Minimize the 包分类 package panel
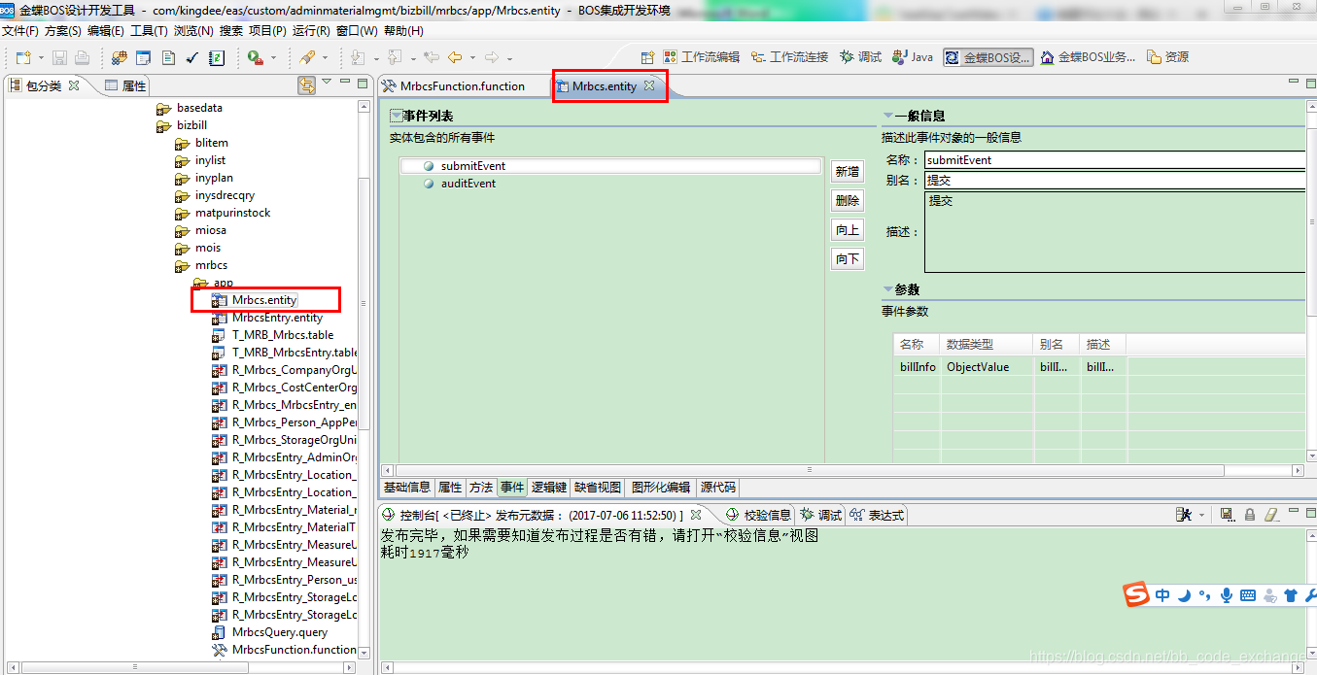The image size is (1317, 675). point(346,84)
